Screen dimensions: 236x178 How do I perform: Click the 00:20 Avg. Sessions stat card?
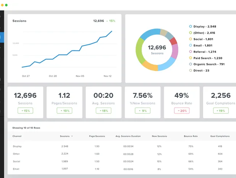(103, 102)
